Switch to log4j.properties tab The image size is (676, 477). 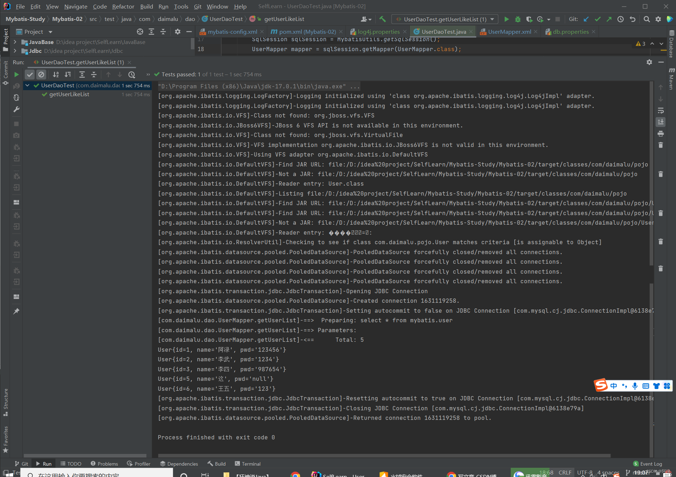point(379,32)
